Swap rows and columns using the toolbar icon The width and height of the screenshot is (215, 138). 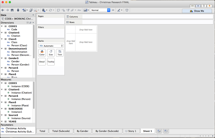(59, 10)
